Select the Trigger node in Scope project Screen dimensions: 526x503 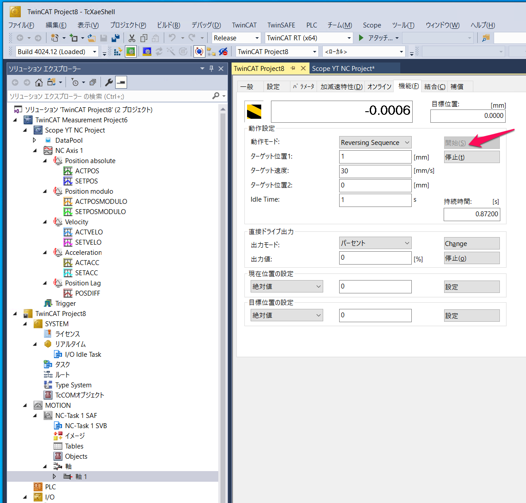point(66,303)
